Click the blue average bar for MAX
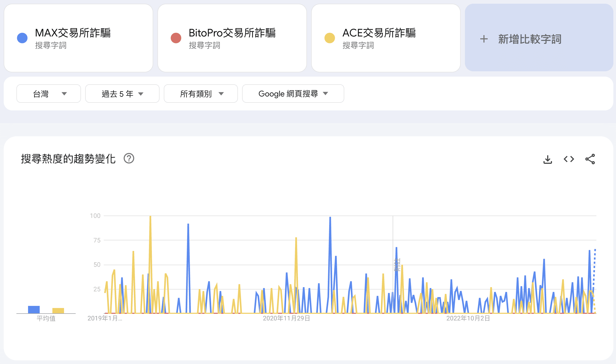 [x=34, y=310]
